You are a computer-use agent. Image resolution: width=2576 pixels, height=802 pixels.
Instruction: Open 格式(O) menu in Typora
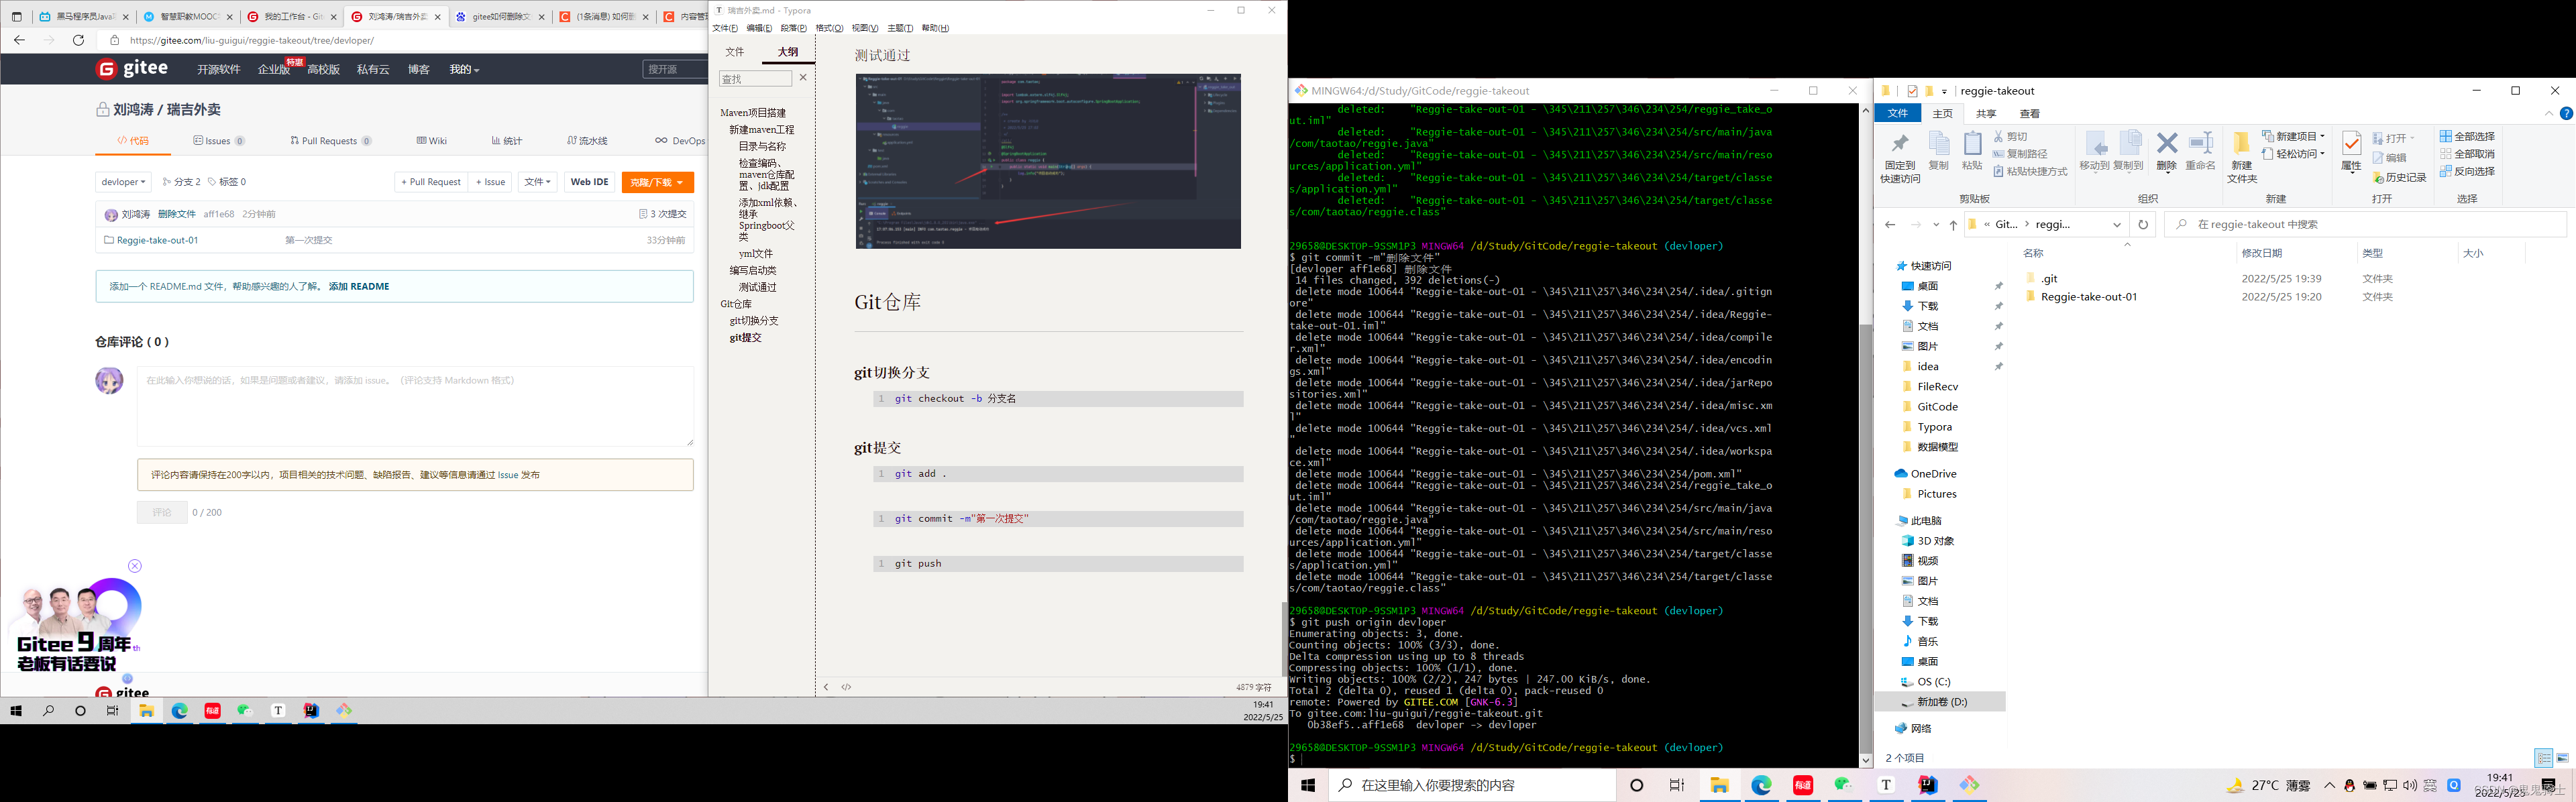[829, 28]
